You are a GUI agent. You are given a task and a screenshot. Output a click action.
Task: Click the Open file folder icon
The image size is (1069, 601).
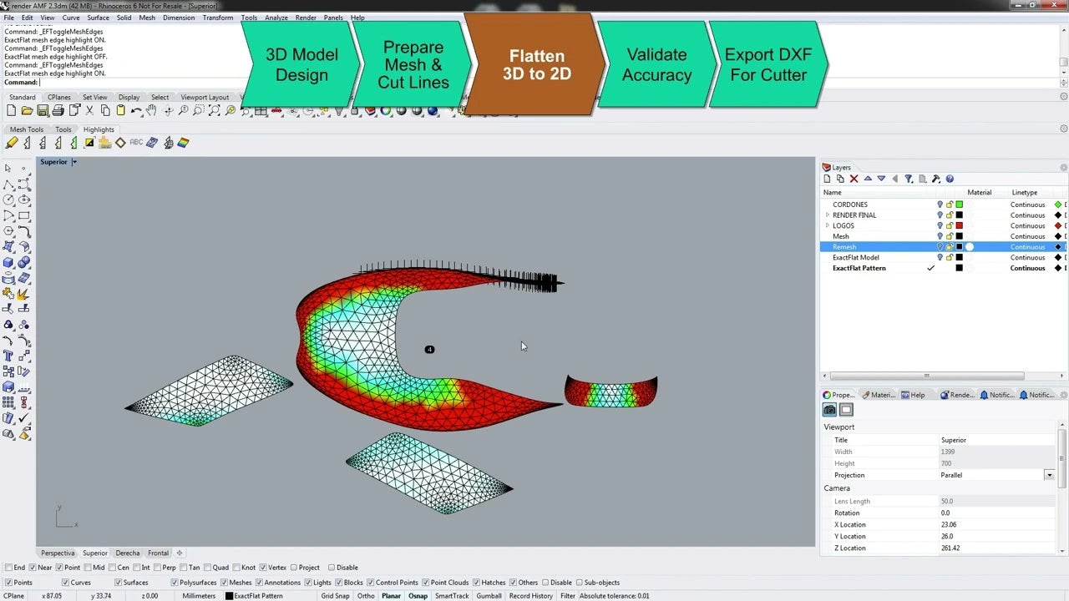[x=27, y=111]
